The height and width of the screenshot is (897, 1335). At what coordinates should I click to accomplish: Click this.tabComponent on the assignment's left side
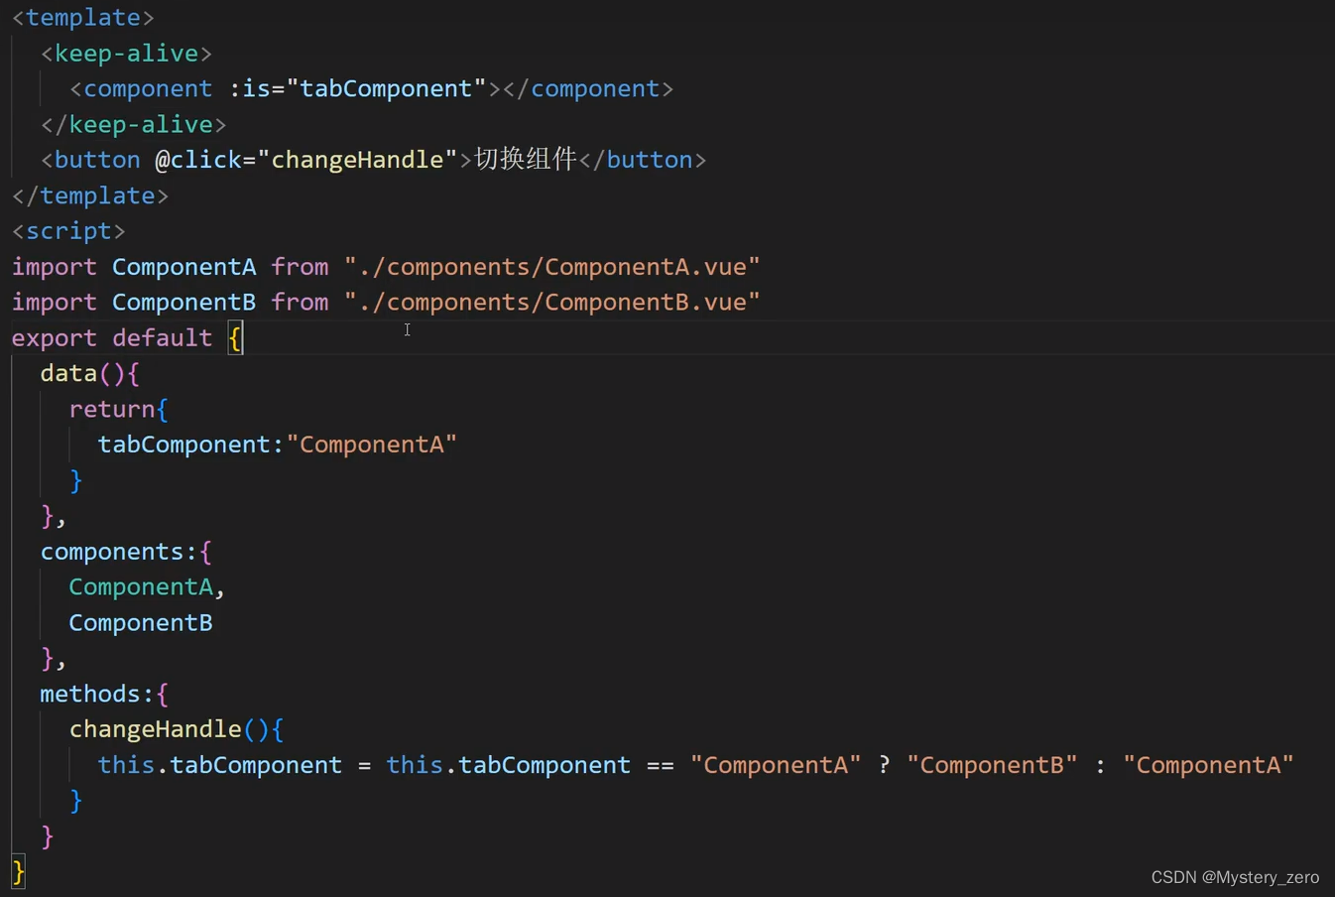point(220,766)
